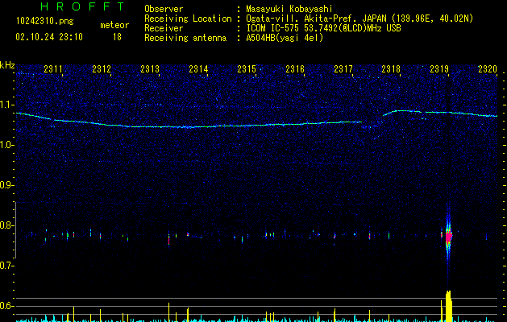Click observer name Masayuki Kobayashi

tap(289, 9)
